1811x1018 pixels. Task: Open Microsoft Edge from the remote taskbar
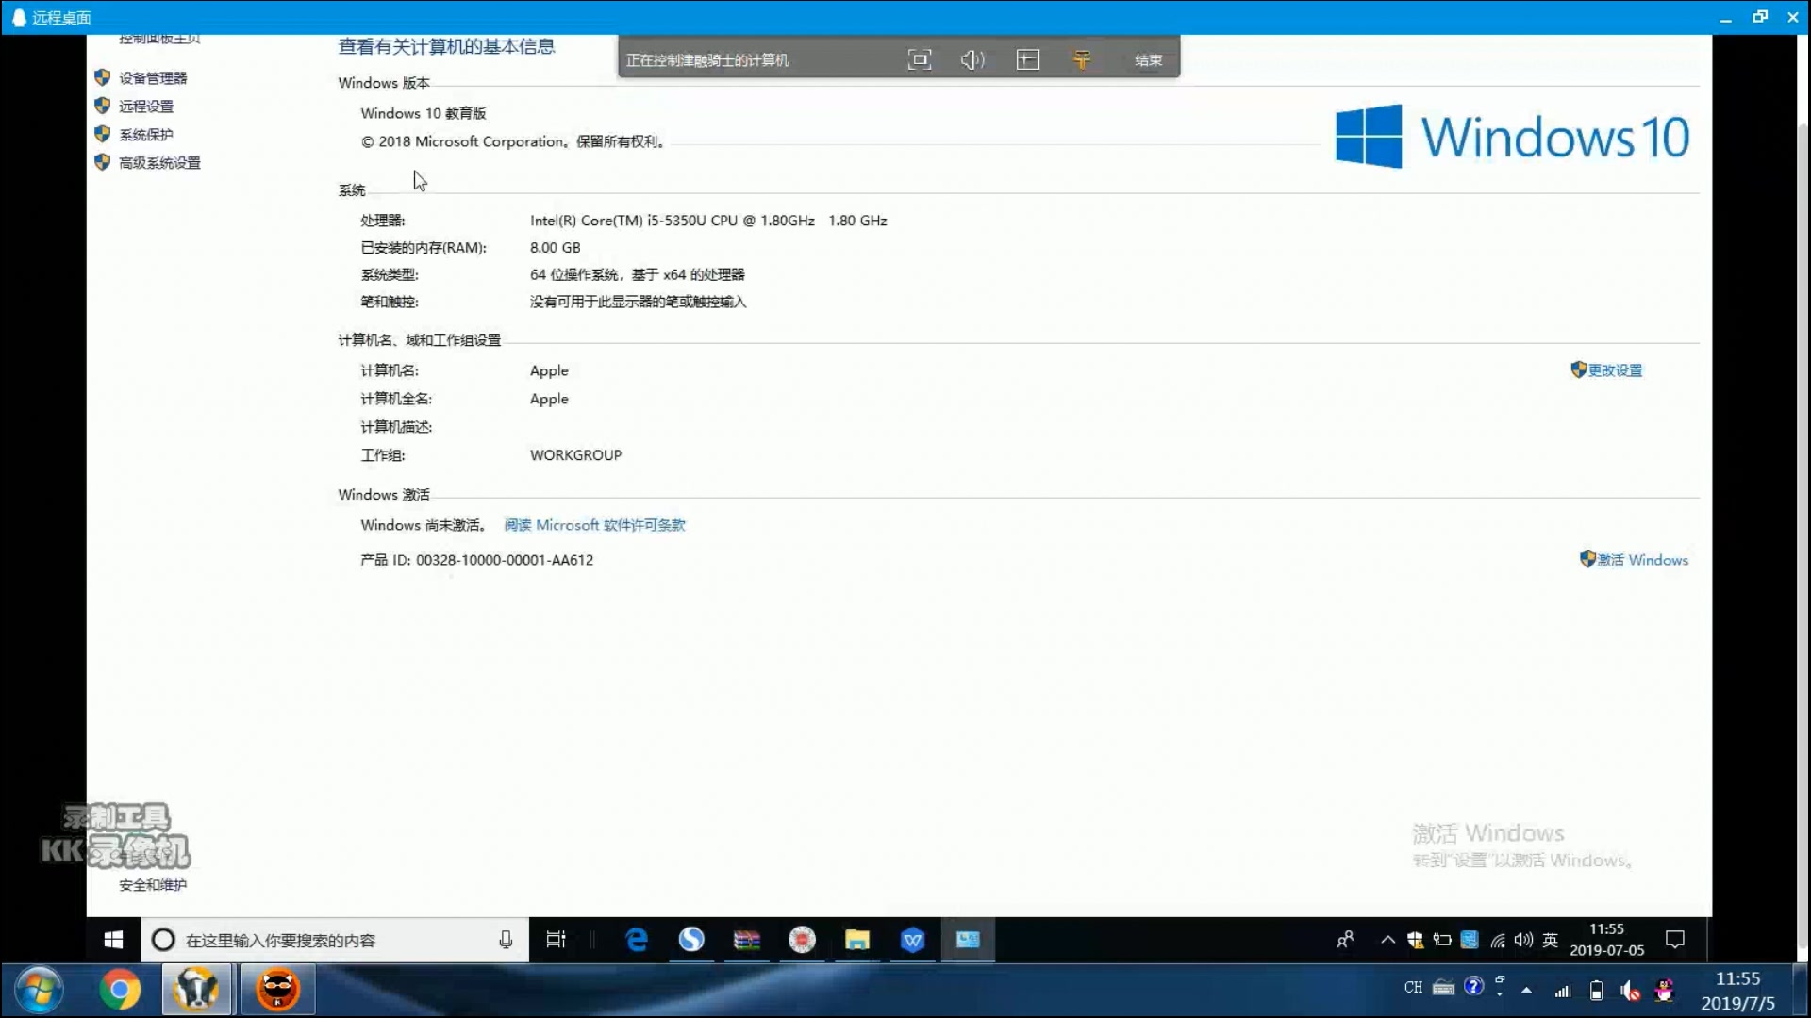click(x=637, y=940)
